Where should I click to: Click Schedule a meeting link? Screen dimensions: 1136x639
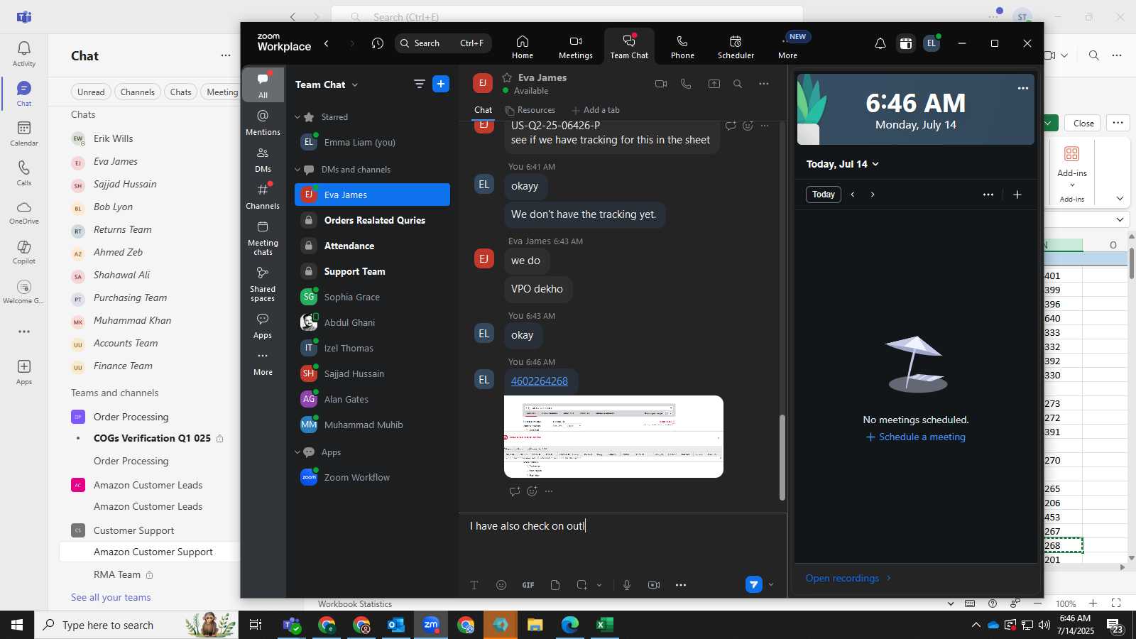pyautogui.click(x=916, y=437)
